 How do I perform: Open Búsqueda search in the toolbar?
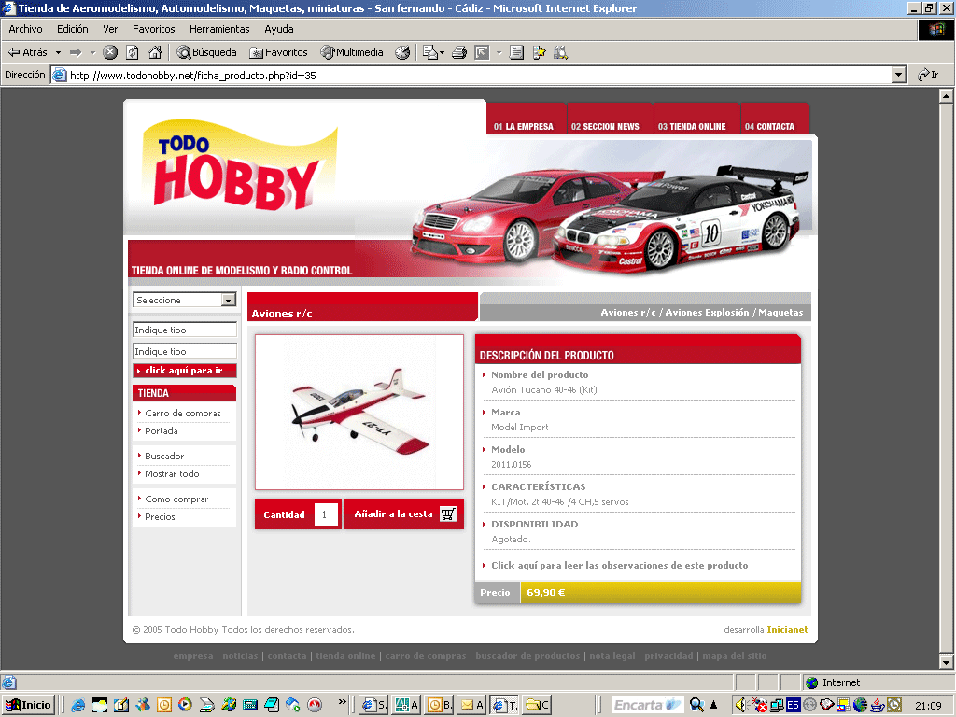tap(207, 52)
